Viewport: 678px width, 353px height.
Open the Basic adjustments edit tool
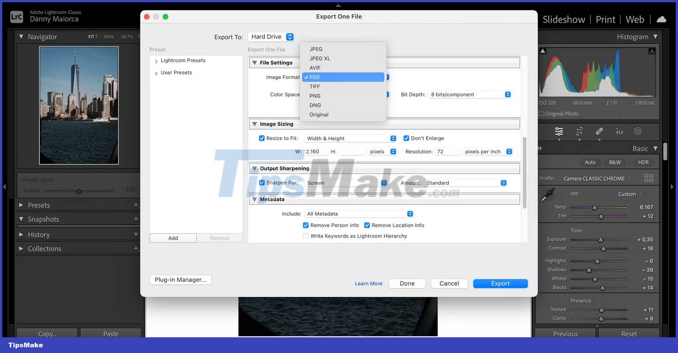point(559,131)
